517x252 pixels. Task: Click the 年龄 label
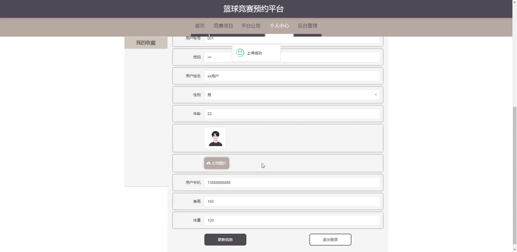click(x=197, y=114)
